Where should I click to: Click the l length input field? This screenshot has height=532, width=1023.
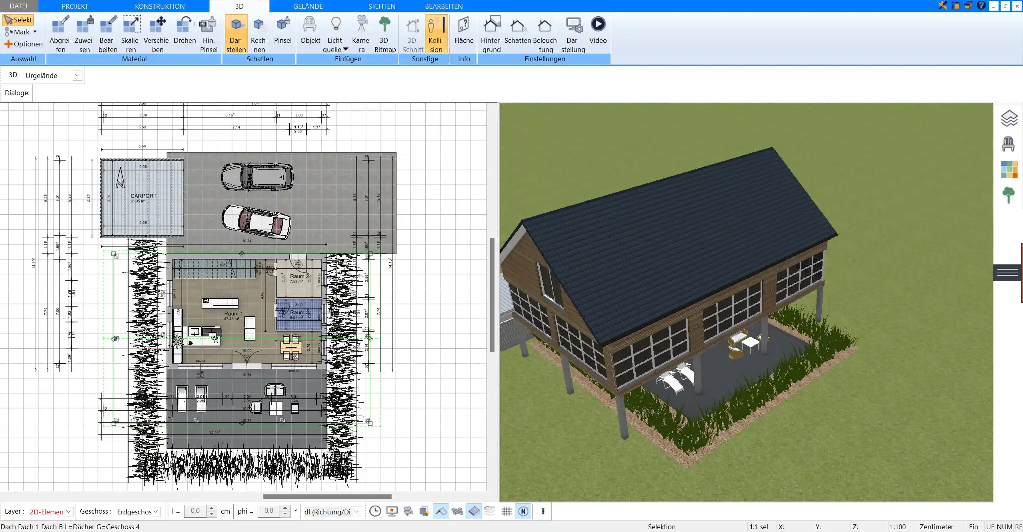(x=195, y=511)
